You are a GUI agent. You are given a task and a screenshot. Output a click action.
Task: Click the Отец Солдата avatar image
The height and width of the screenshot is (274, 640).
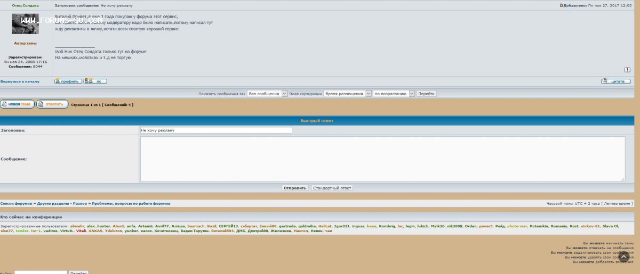pyautogui.click(x=25, y=24)
